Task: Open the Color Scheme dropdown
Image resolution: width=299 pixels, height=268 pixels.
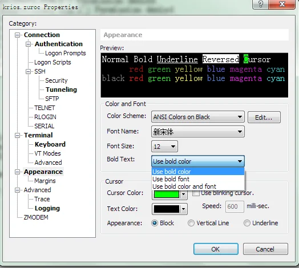Action: point(198,117)
